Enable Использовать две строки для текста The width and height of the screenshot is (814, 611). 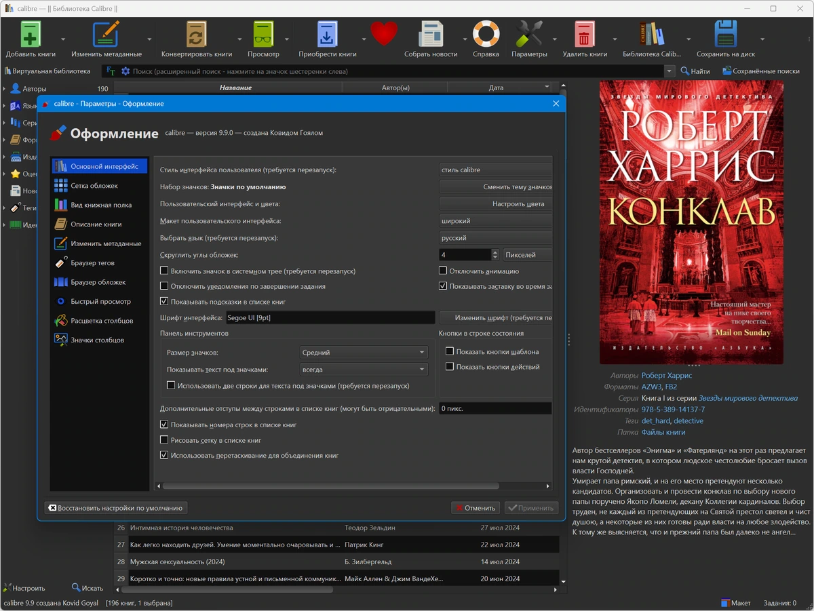(171, 385)
